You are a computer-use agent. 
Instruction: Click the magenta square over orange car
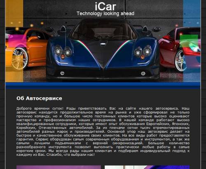(17, 41)
